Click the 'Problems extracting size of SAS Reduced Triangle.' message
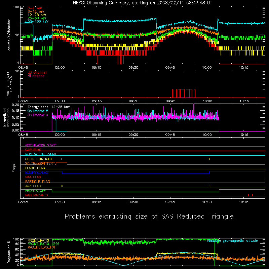 click(x=150, y=216)
